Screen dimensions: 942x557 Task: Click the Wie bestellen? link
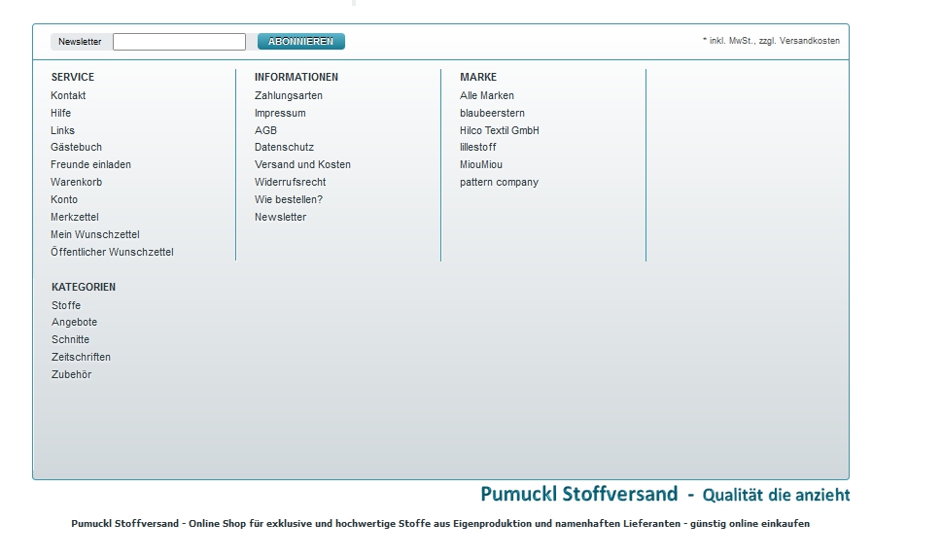point(289,200)
